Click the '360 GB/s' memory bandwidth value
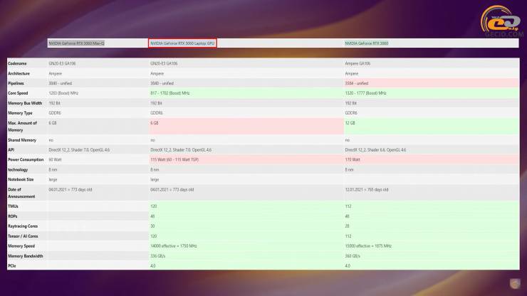This screenshot has height=296, width=527. pos(353,256)
